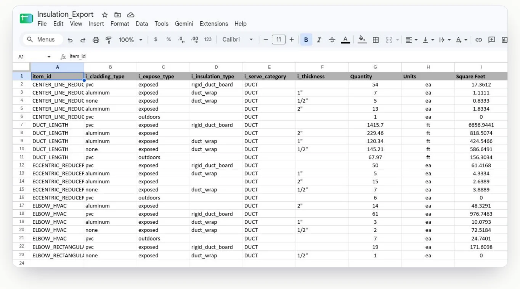Image resolution: width=520 pixels, height=289 pixels.
Task: Print the spreadsheet using the printer icon
Action: coord(96,40)
